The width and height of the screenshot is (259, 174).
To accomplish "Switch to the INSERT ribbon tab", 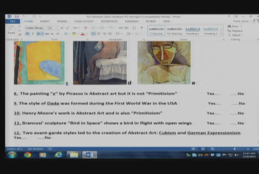I will pos(45,21).
